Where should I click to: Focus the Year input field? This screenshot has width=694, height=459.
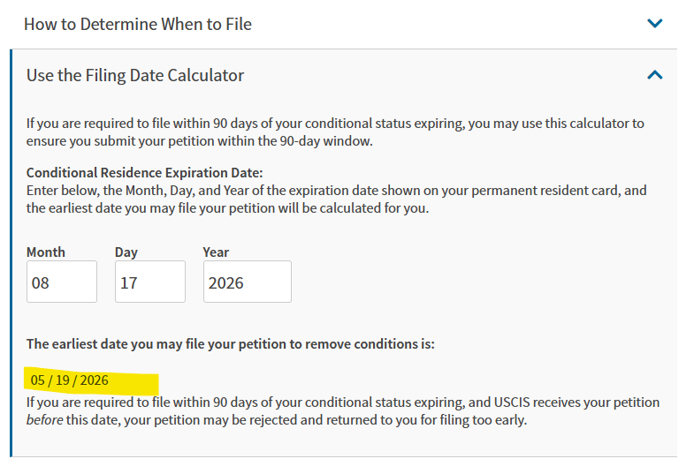click(x=247, y=282)
